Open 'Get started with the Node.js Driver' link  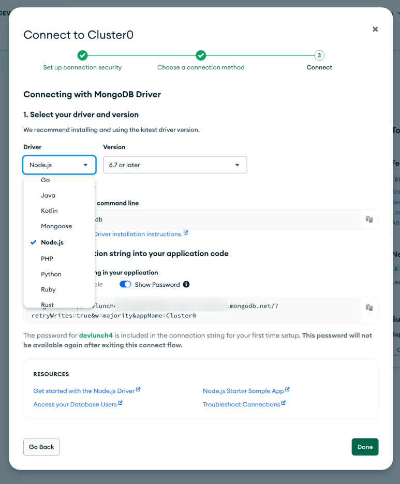point(87,391)
